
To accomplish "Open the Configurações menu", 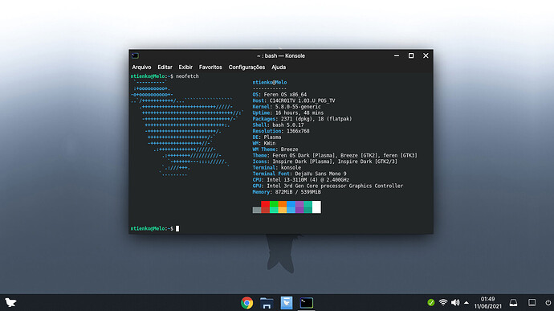I will pyautogui.click(x=246, y=68).
